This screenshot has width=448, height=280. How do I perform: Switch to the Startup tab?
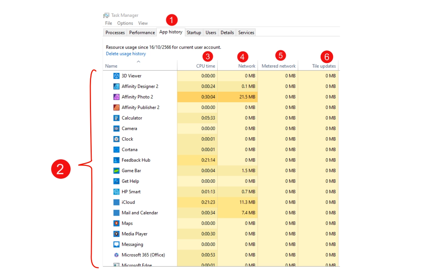pos(194,33)
